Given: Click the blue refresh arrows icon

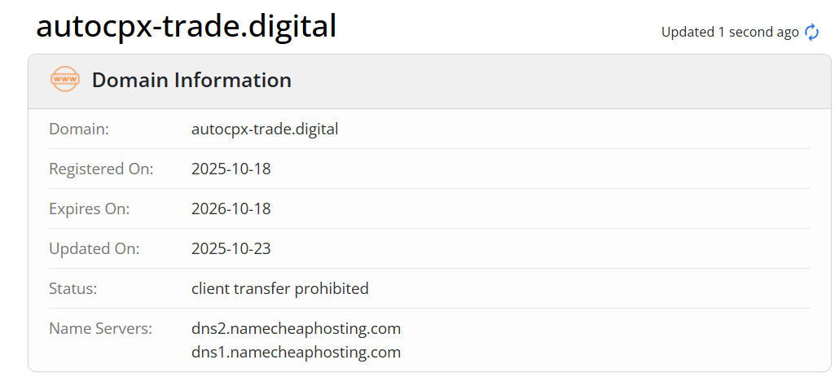Looking at the screenshot, I should (811, 33).
